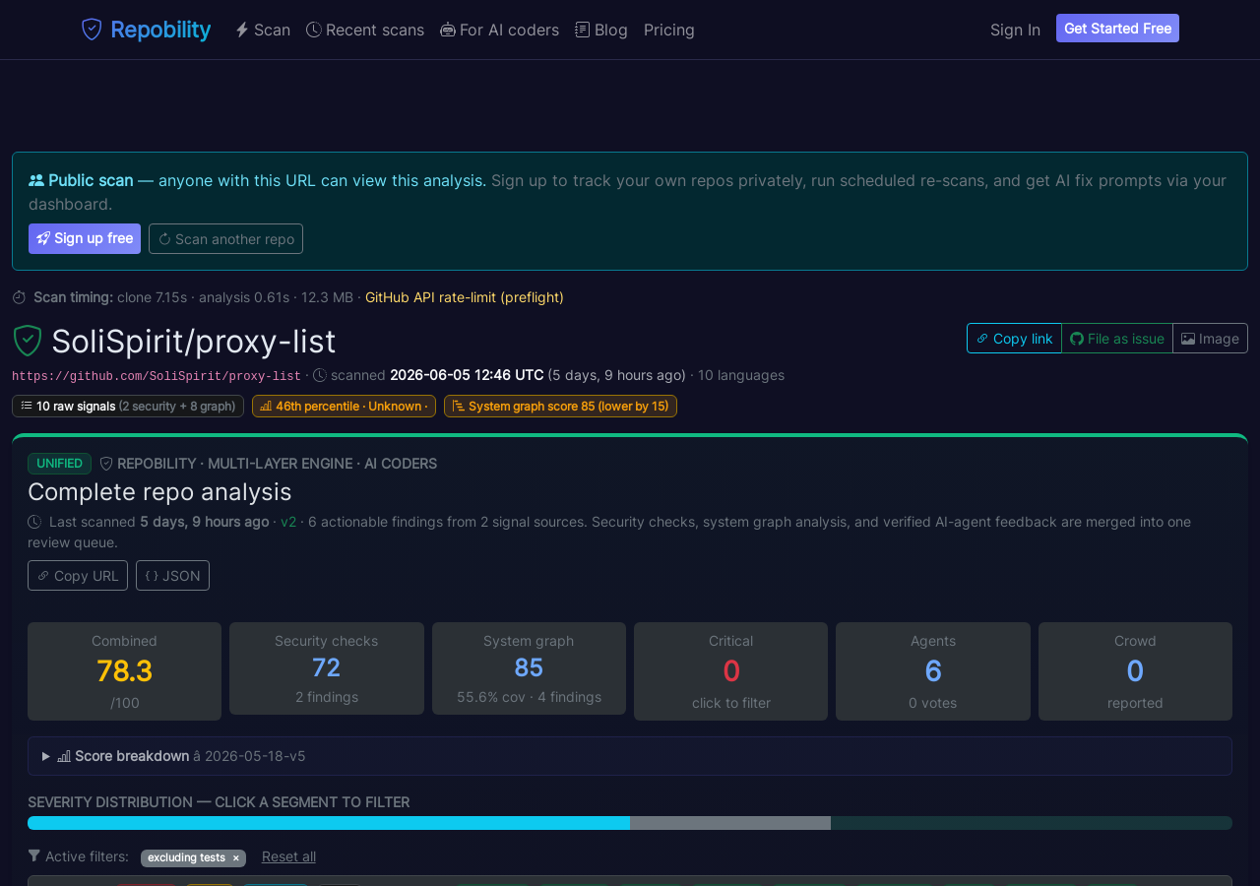Click the 10 languages text
1260x886 pixels.
point(741,375)
